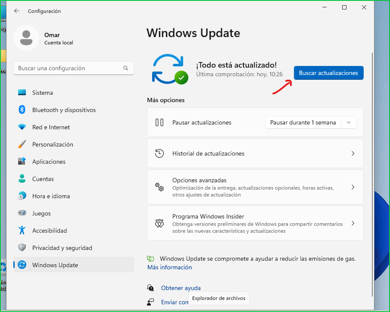Click the green leaf emissions icon
Image resolution: width=390 pixels, height=312 pixels.
(150, 259)
